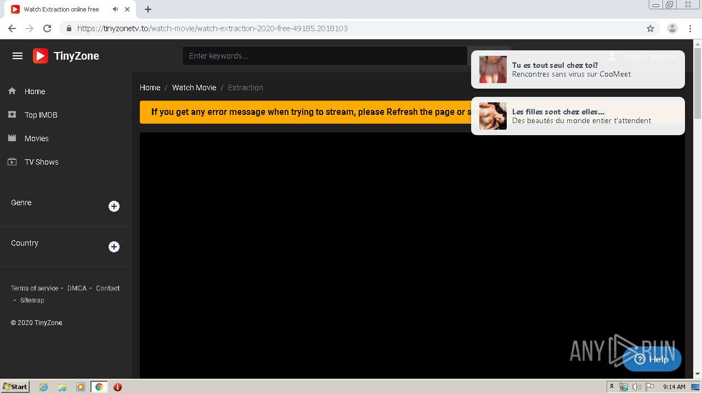Launch Internet Explorer from the taskbar
The image size is (702, 394).
coord(44,387)
